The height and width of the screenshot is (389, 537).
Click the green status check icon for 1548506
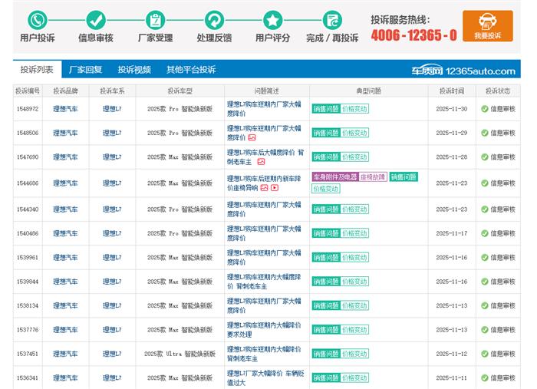(x=485, y=133)
